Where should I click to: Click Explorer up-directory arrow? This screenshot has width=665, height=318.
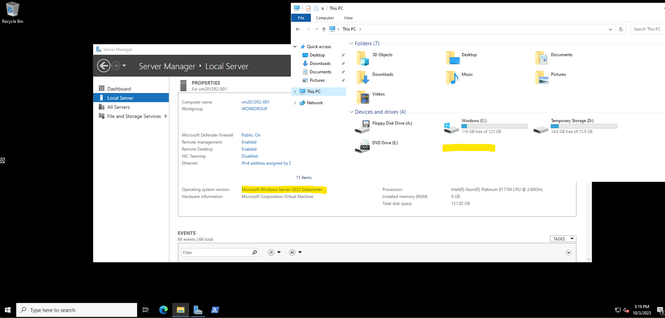click(x=324, y=29)
